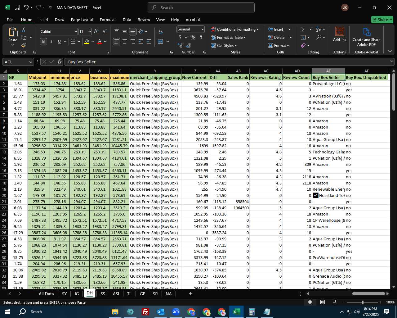Open the font size dropdown
397x318 pixels.
[90, 32]
